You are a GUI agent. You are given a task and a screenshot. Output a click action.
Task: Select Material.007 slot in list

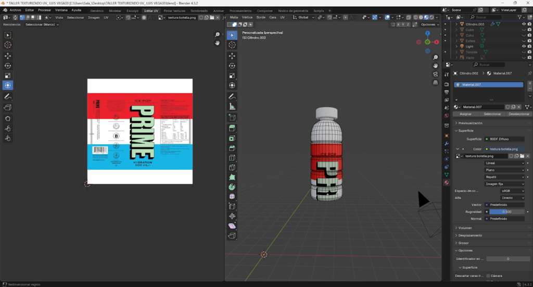pos(489,85)
